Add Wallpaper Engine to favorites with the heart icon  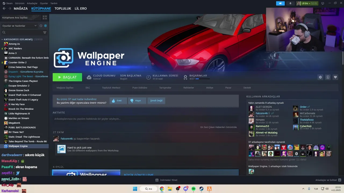pos(335,77)
